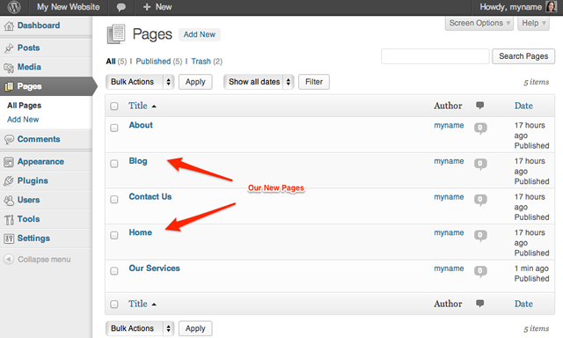Open the comments bubble in admin bar
Image resolution: width=563 pixels, height=338 pixels.
coord(121,7)
